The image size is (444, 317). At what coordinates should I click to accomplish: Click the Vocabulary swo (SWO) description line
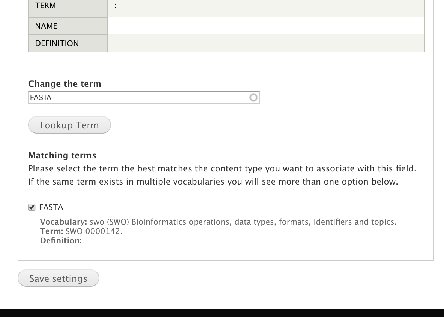coord(218,222)
